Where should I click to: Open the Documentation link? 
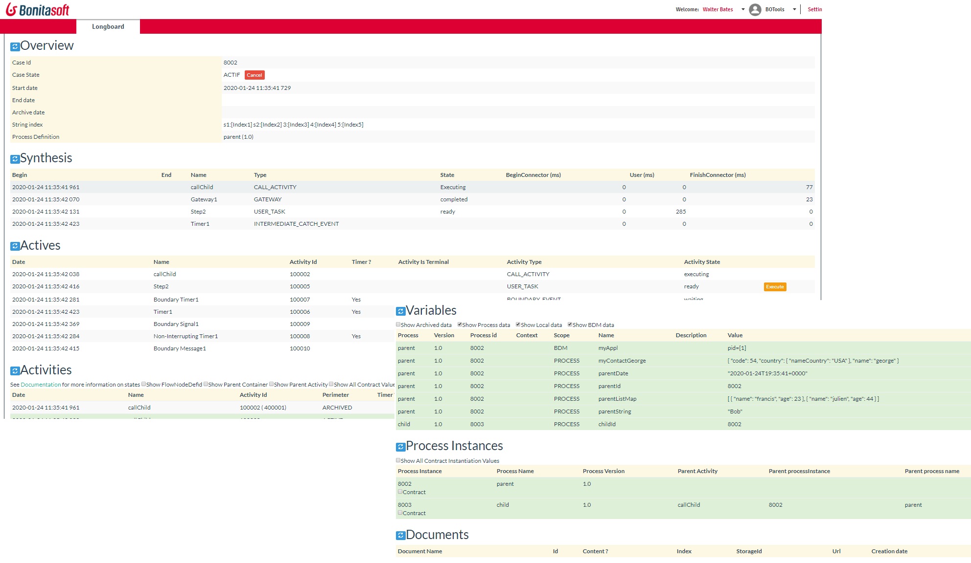[x=41, y=385]
